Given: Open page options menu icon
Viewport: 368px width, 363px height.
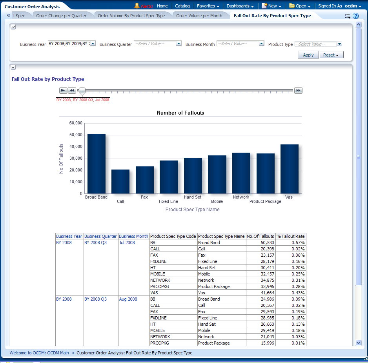Looking at the screenshot, I should [x=347, y=16].
